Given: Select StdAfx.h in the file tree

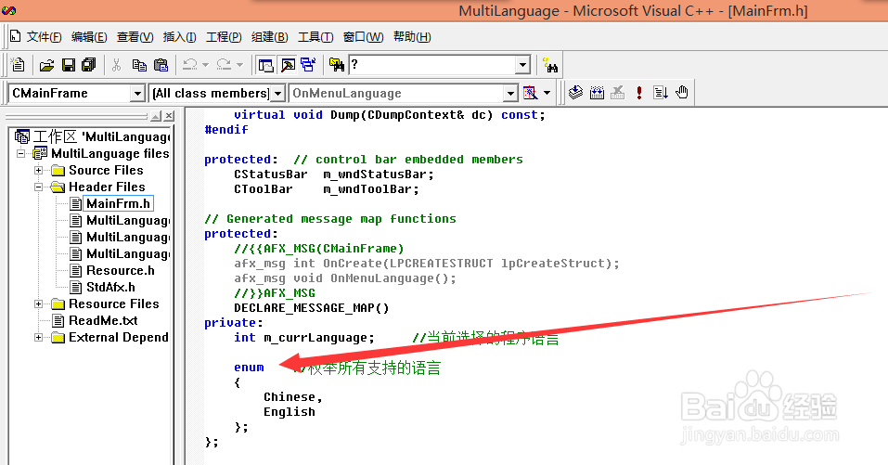Looking at the screenshot, I should coord(110,287).
